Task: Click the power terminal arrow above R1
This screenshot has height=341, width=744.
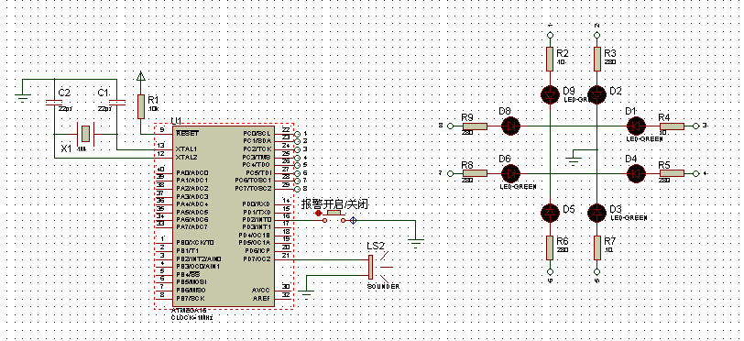Action: click(140, 75)
